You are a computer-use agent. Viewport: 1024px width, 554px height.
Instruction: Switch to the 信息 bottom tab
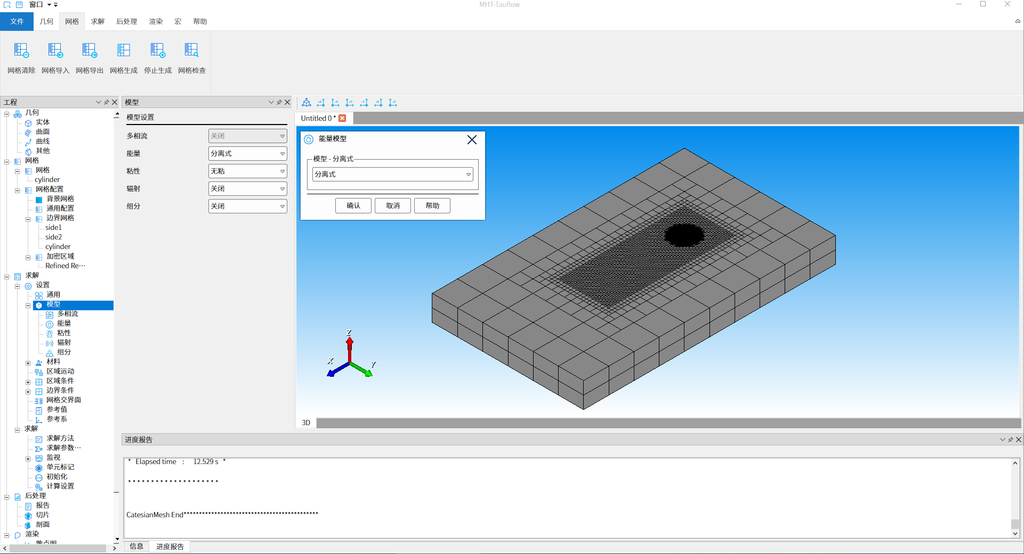(136, 547)
